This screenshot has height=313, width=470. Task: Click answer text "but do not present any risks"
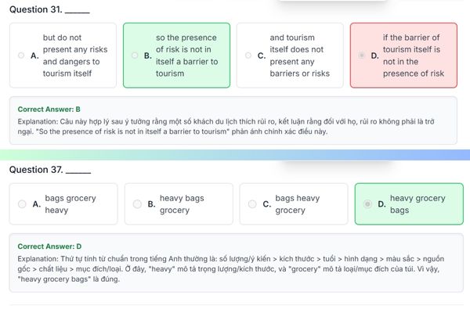click(x=75, y=56)
